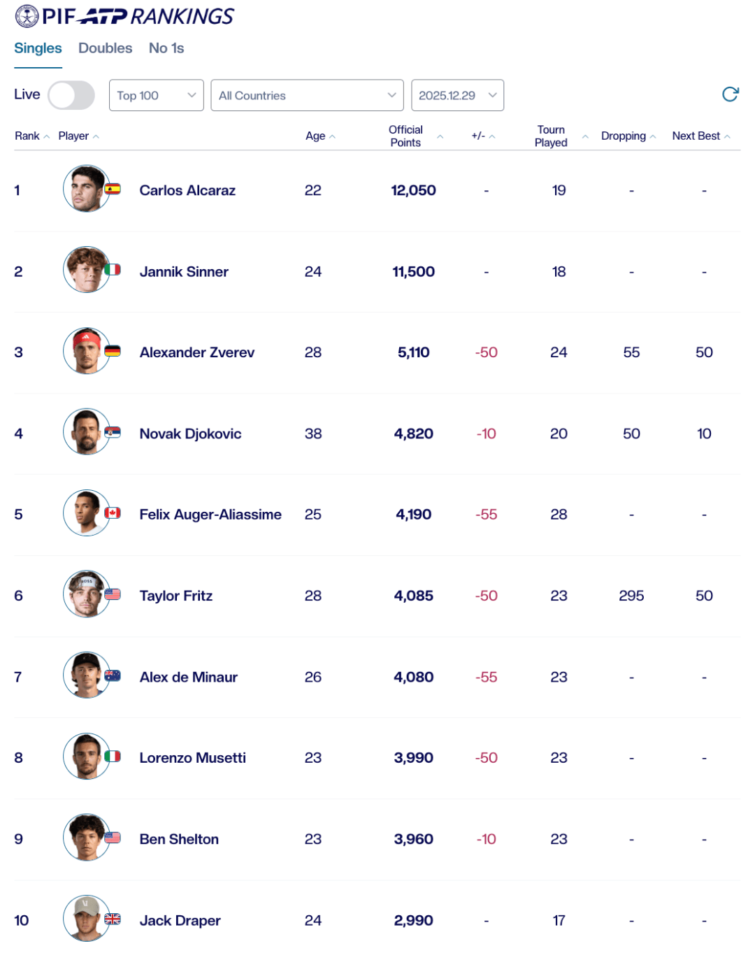This screenshot has width=755, height=960.
Task: Sort by Age column arrow
Action: [332, 136]
